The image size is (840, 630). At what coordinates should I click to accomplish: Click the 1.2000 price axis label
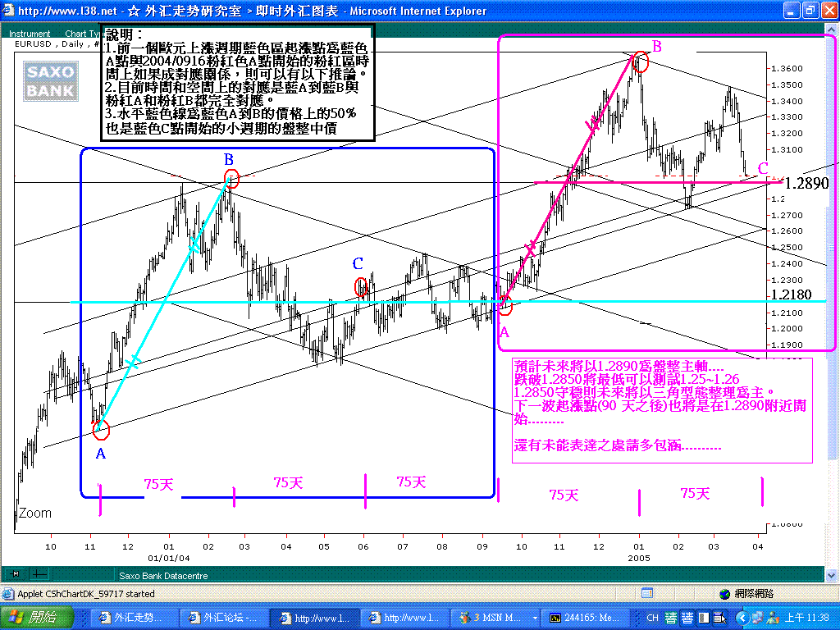point(787,328)
